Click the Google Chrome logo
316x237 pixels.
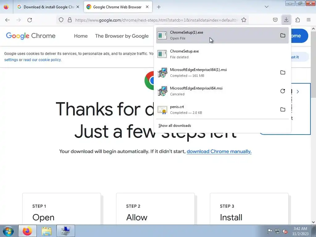tap(31, 36)
